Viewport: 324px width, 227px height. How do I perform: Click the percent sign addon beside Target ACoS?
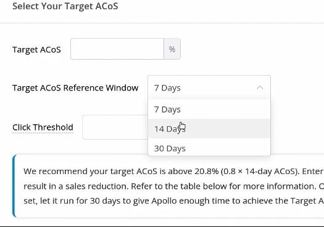[172, 49]
